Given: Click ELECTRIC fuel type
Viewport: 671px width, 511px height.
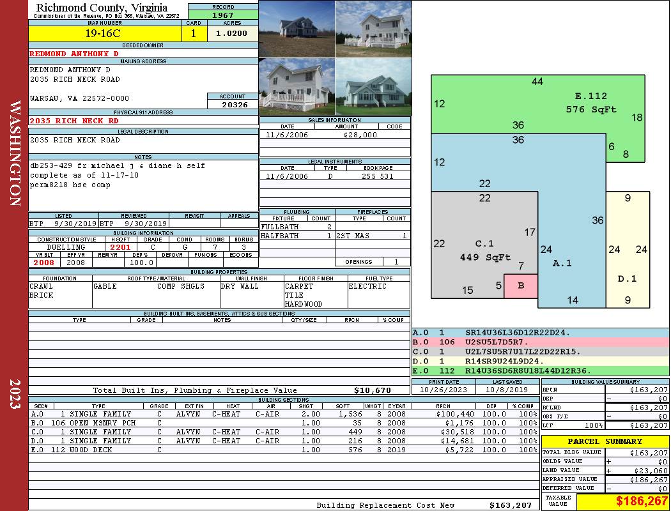Looking at the screenshot, I should (367, 286).
